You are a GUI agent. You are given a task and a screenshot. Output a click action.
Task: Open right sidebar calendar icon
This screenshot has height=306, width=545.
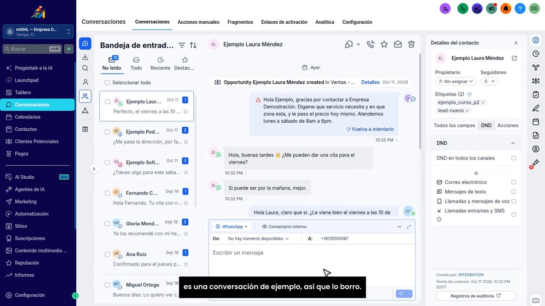click(536, 122)
